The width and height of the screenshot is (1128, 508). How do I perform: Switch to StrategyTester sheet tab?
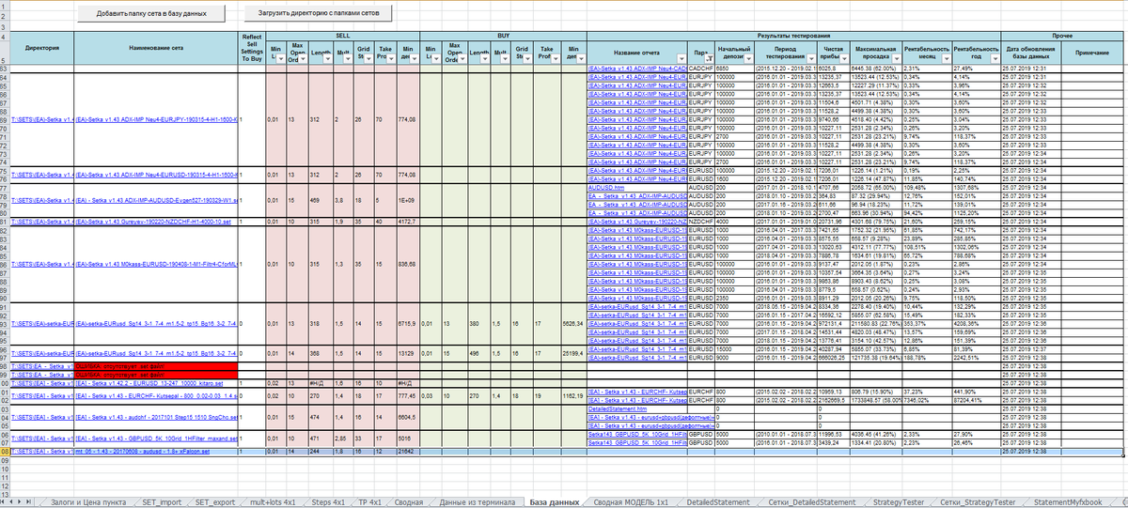(901, 502)
